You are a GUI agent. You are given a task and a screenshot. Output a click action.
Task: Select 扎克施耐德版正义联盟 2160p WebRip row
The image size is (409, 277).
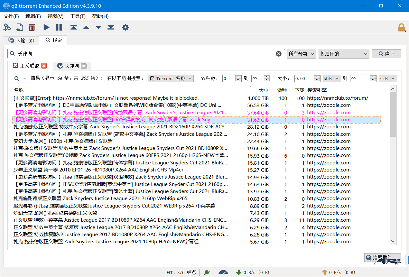tap(196, 199)
